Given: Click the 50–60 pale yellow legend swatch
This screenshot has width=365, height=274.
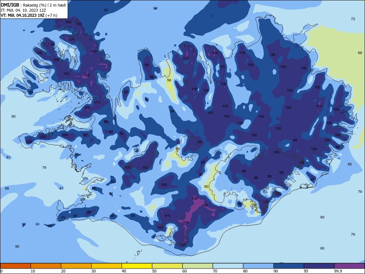Looking at the screenshot, I should coord(168,266).
